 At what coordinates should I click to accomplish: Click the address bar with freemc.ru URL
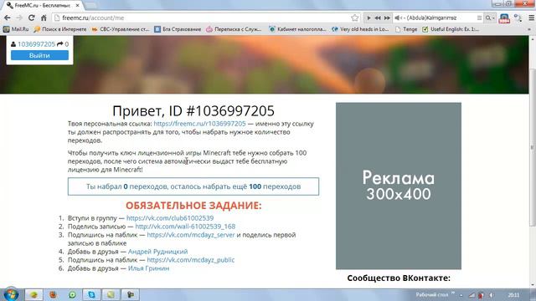click(x=205, y=18)
